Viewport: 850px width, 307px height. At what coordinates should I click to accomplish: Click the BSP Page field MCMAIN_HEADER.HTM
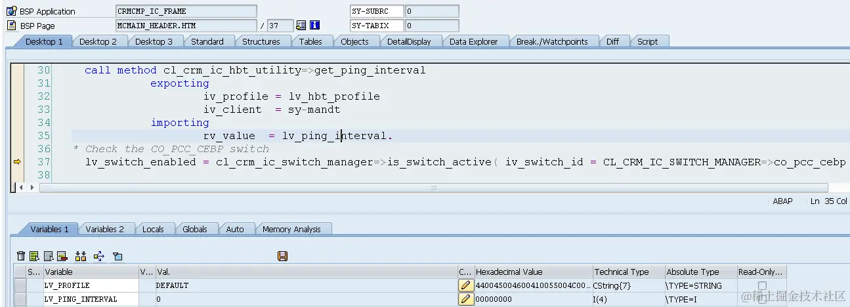click(x=186, y=26)
